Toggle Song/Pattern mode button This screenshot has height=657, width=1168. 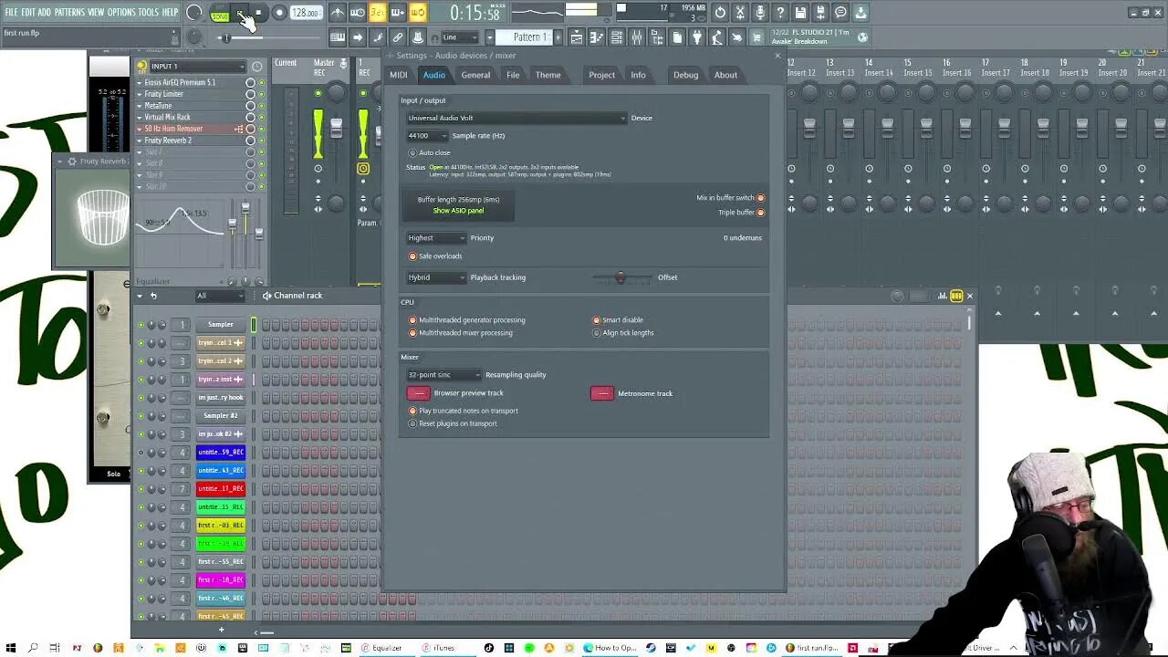[220, 14]
